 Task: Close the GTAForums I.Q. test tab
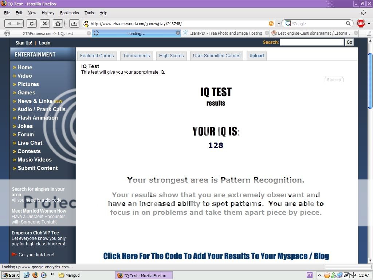pos(89,33)
